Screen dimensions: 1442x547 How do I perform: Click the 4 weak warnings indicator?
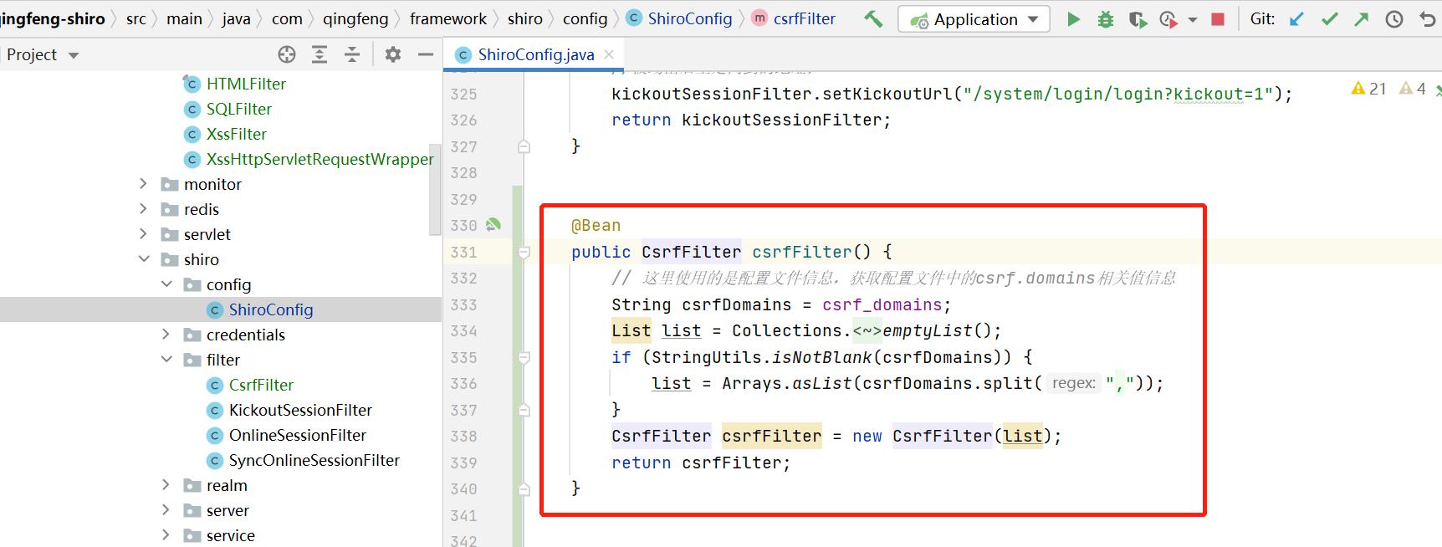(1413, 89)
